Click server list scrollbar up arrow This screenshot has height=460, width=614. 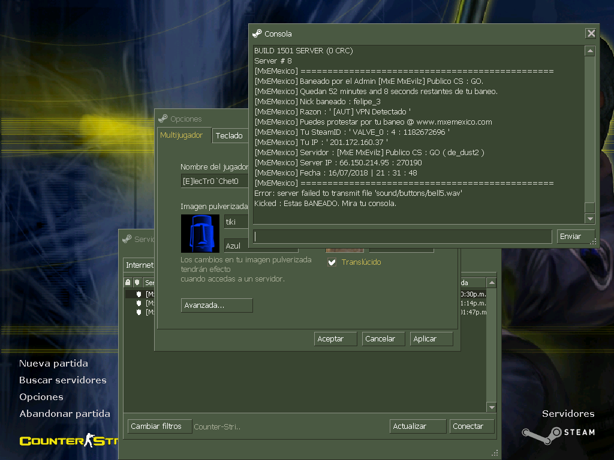pos(492,283)
